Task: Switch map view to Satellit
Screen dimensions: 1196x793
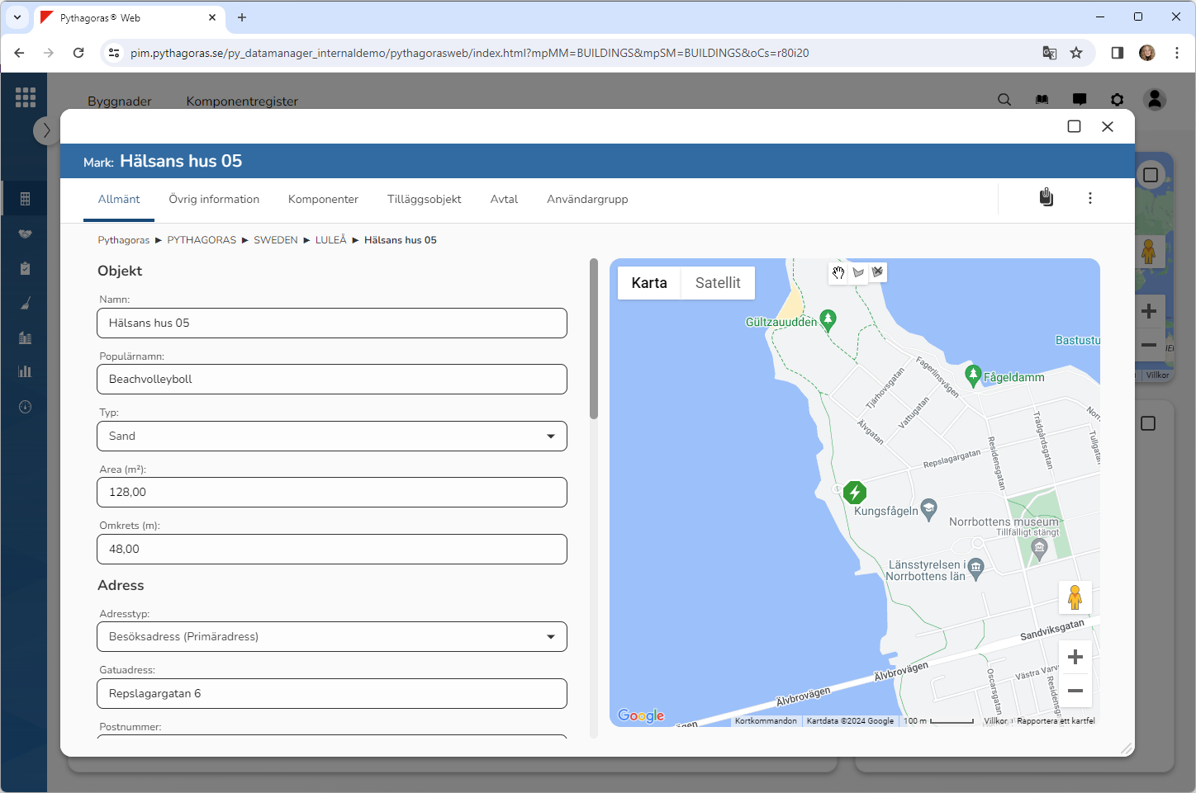Action: tap(717, 283)
